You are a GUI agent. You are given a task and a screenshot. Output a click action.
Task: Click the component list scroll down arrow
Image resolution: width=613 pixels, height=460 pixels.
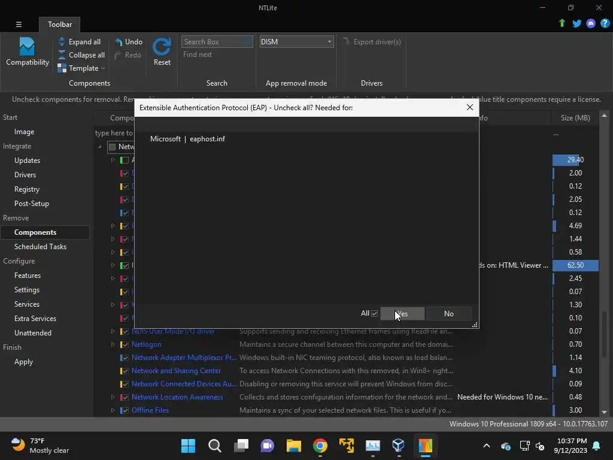[605, 412]
